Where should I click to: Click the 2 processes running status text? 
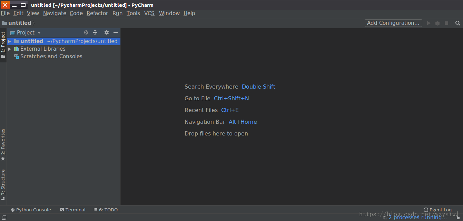[417, 217]
